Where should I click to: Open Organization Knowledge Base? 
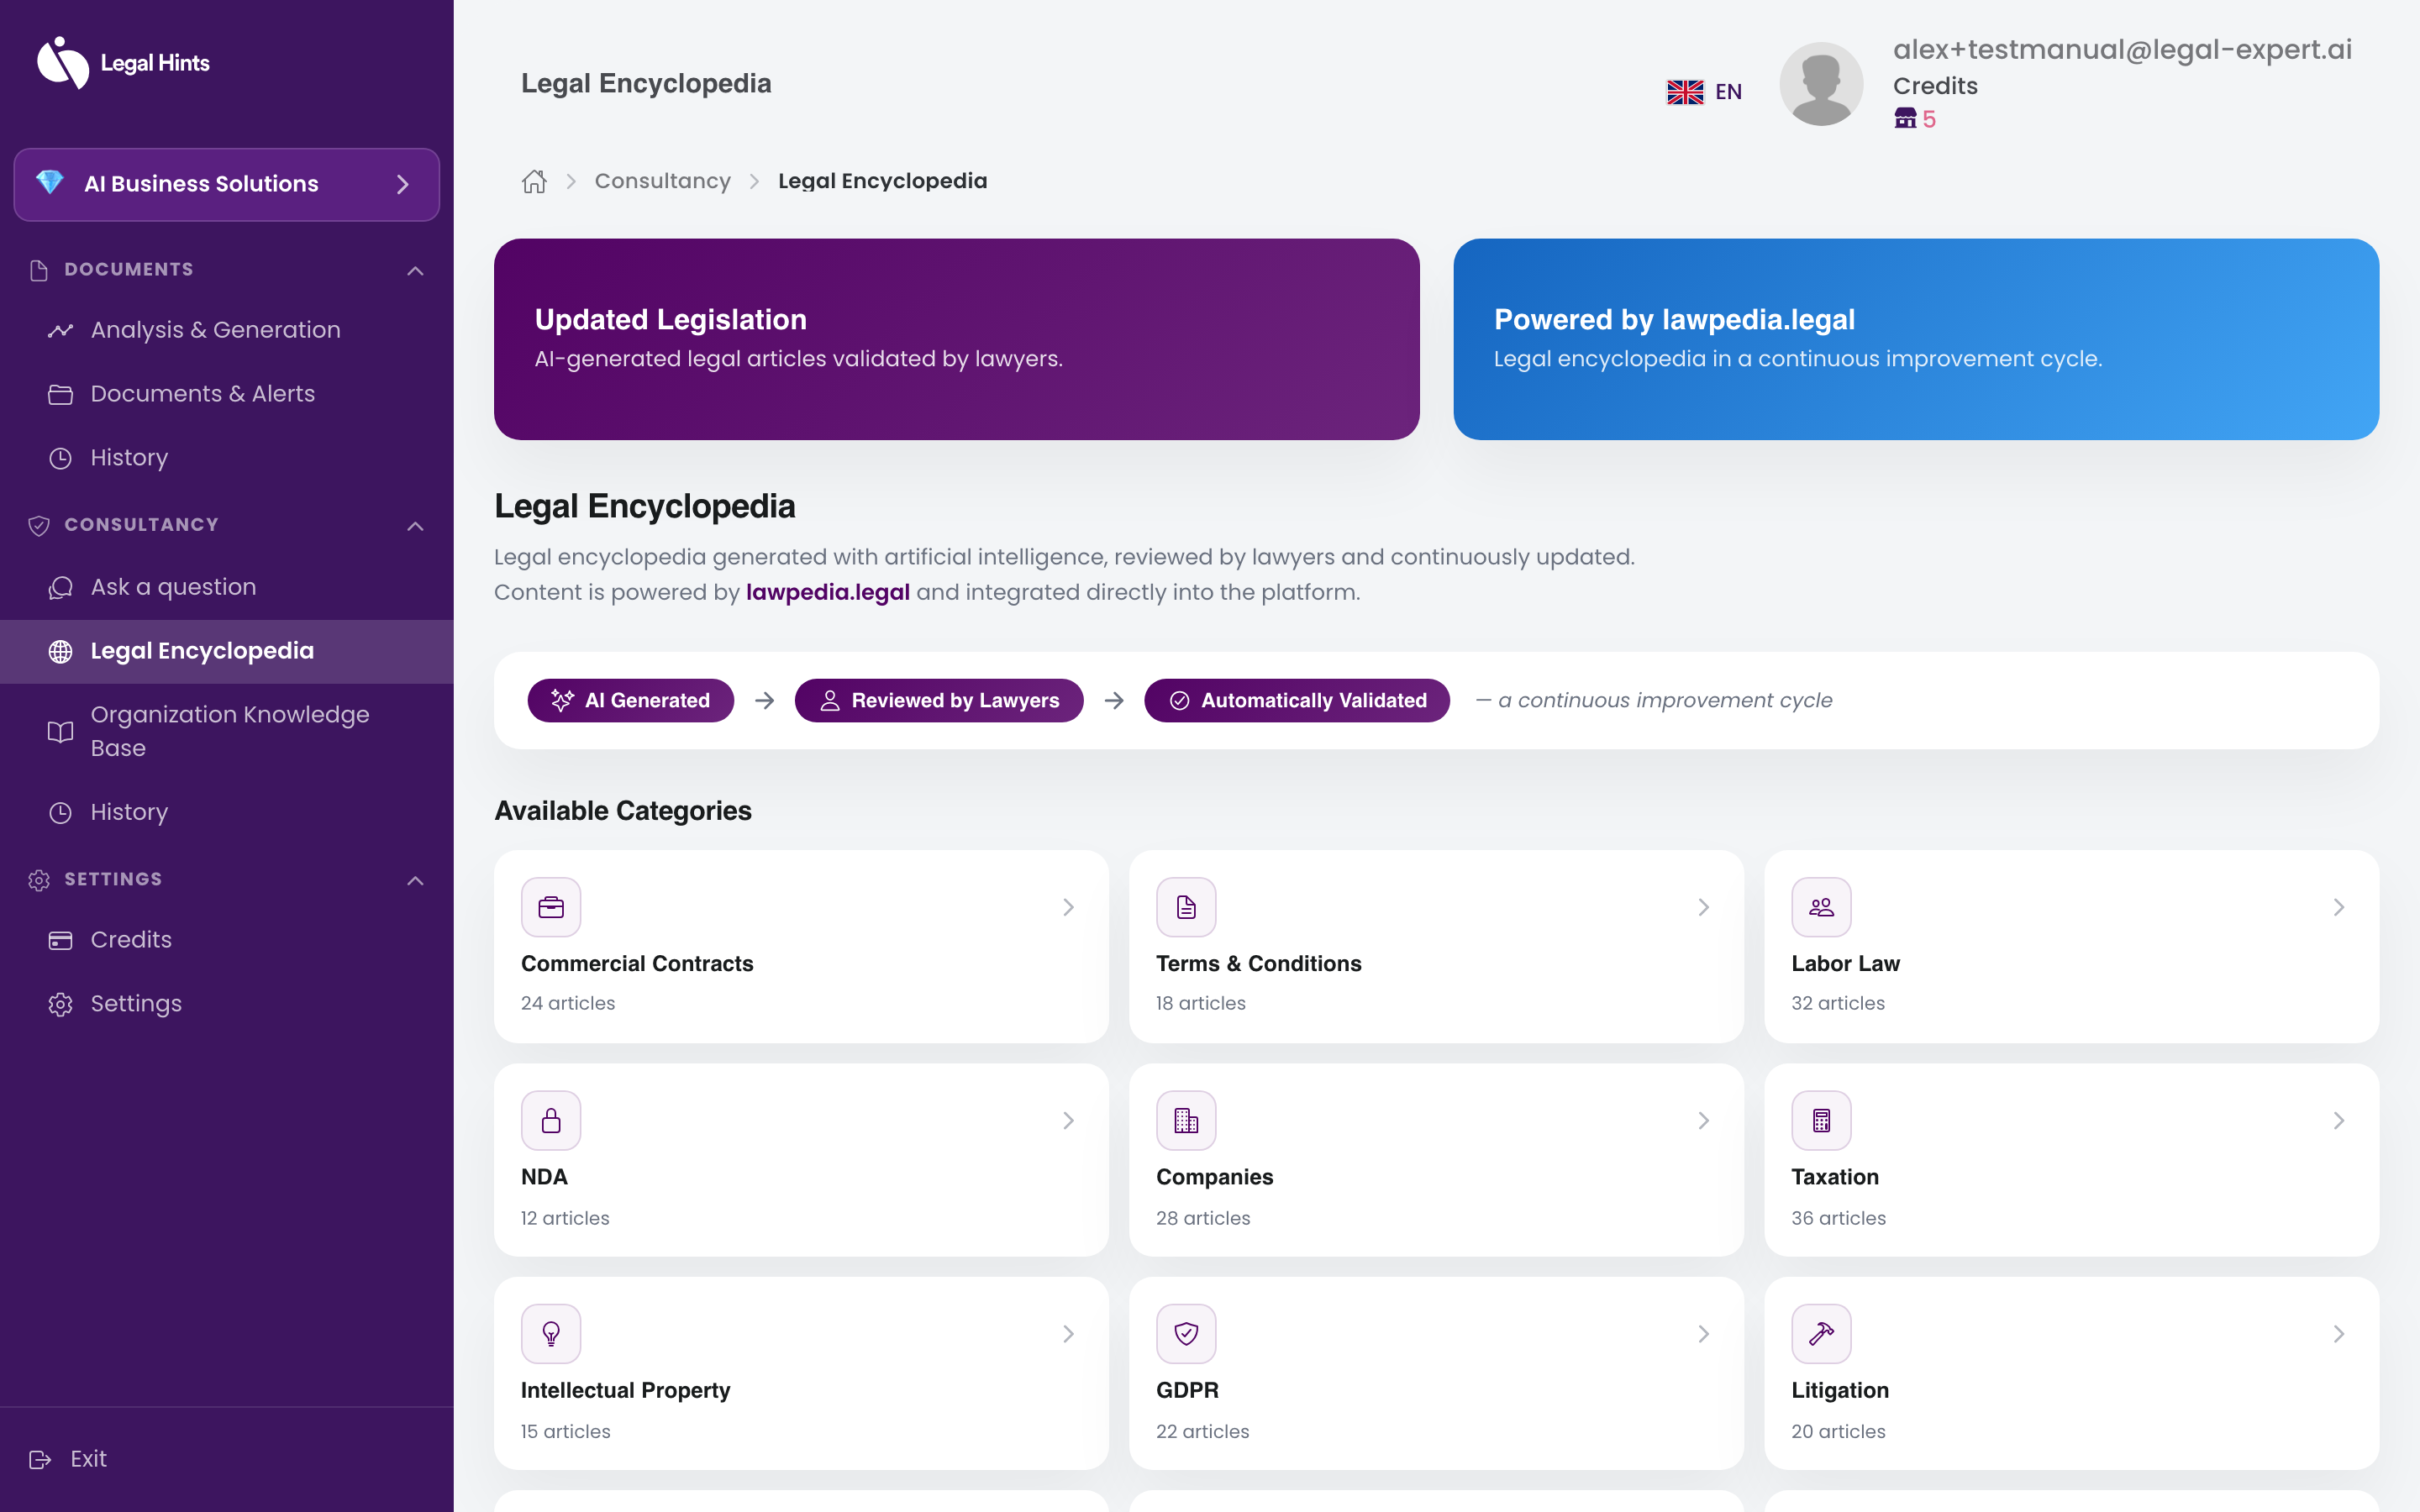point(226,732)
